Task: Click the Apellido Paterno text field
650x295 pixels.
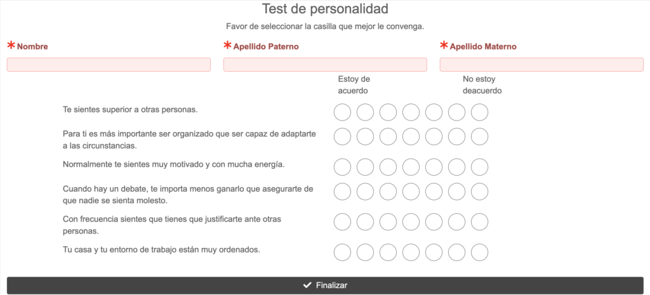Action: pyautogui.click(x=325, y=65)
